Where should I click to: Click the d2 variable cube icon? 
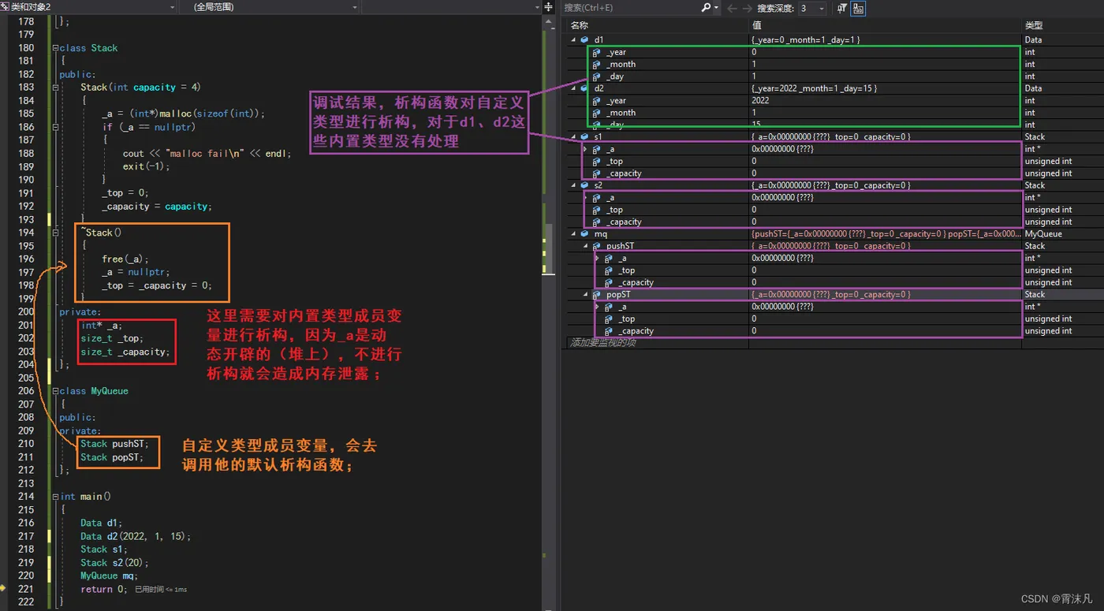coord(584,88)
